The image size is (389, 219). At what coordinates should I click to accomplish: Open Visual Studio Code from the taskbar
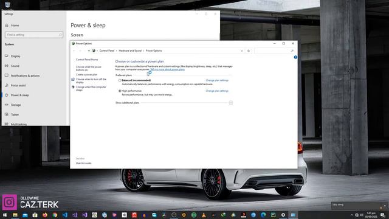pyautogui.click(x=65, y=215)
